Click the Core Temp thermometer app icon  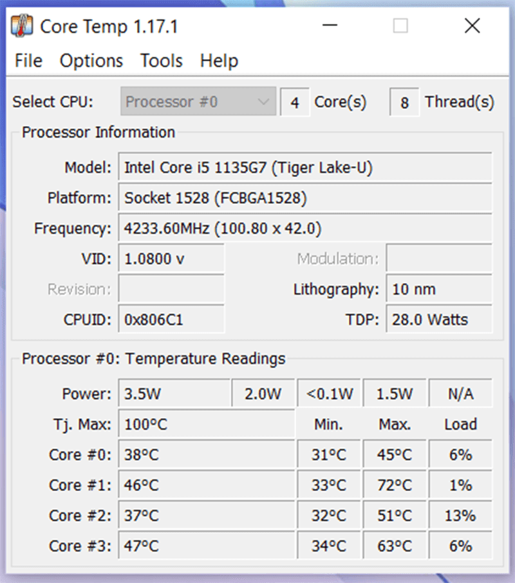click(22, 26)
